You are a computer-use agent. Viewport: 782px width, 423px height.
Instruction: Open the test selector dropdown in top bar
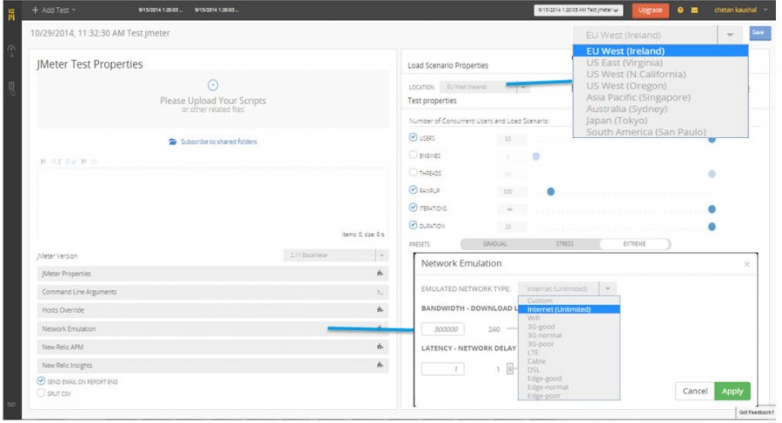click(578, 10)
